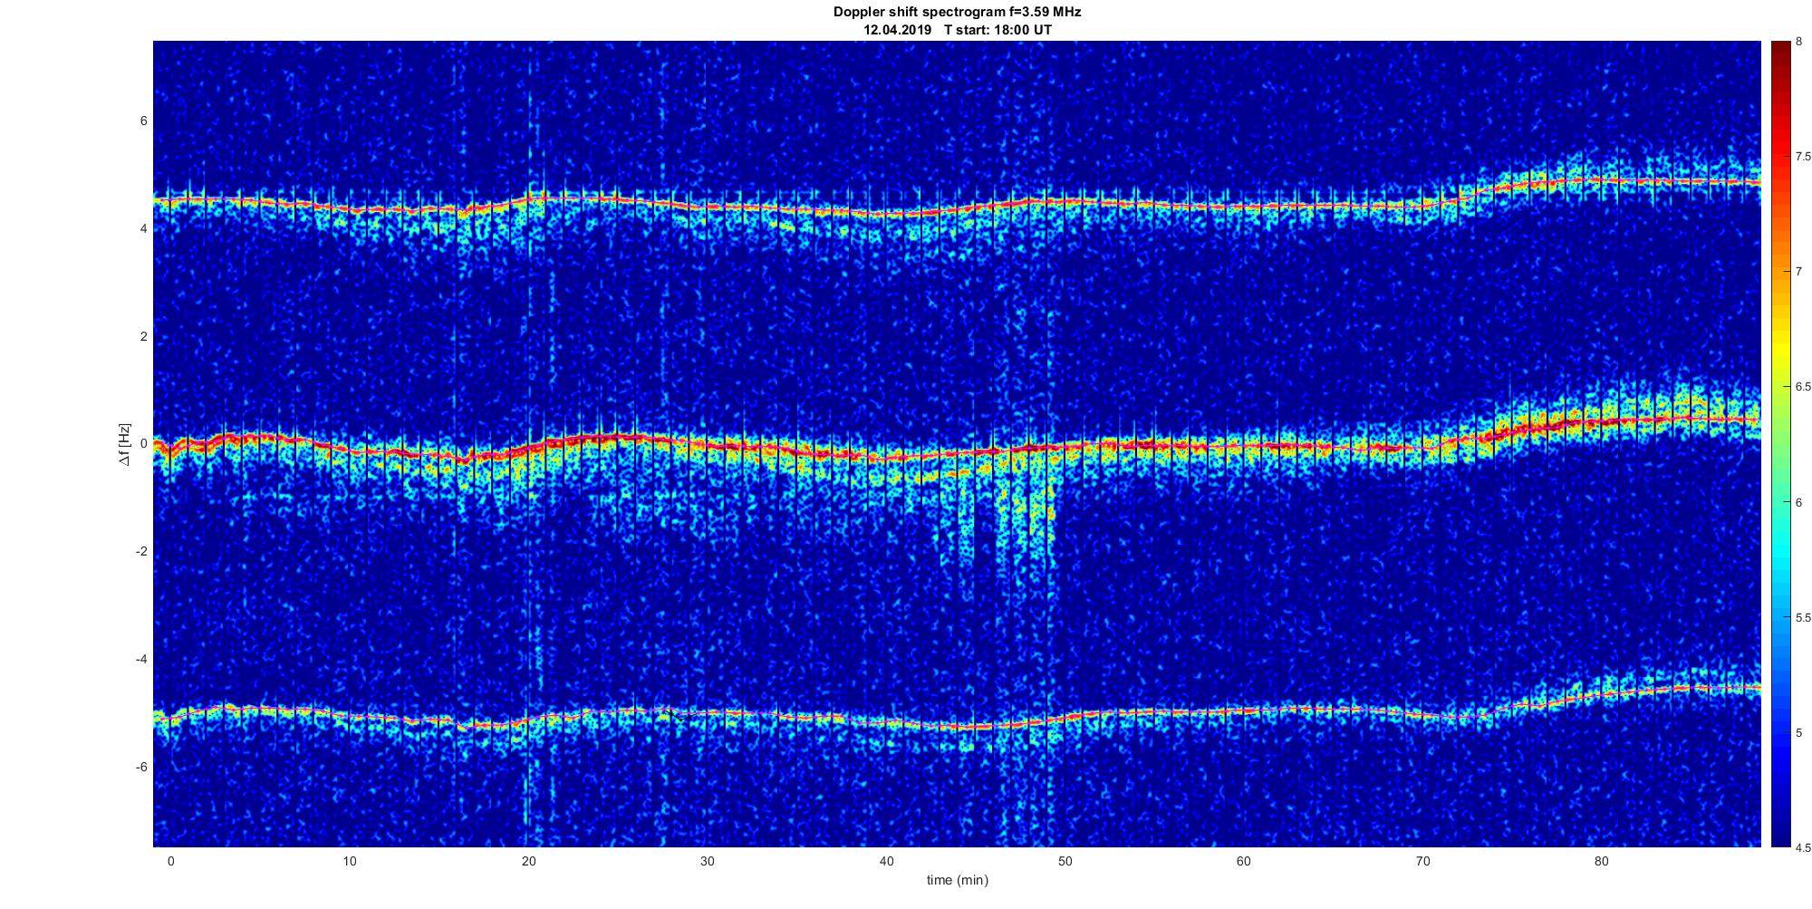The image size is (1812, 909).
Task: Click the middle signal trace at 25 minutes
Action: coord(618,438)
